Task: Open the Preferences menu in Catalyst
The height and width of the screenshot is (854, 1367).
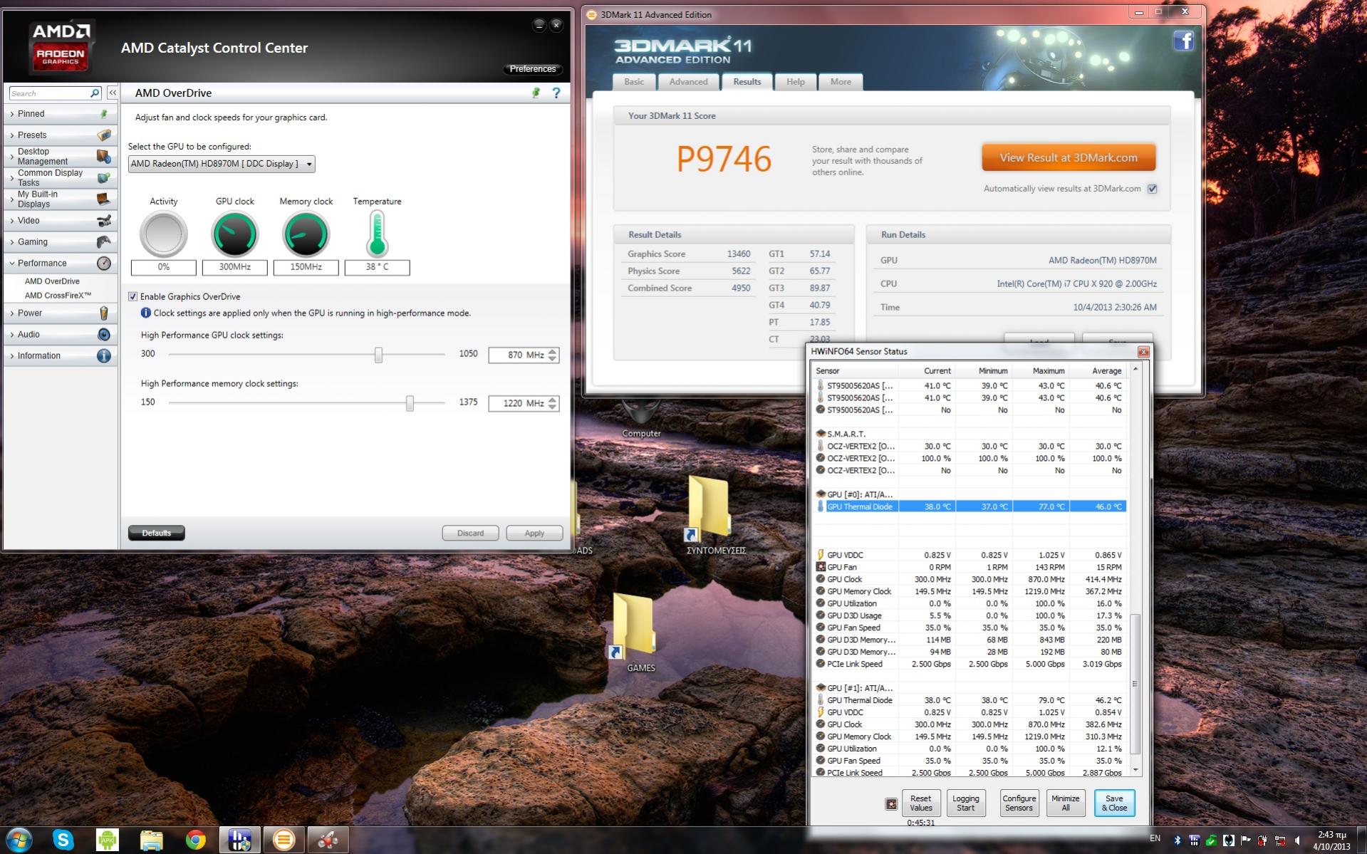Action: tap(533, 69)
